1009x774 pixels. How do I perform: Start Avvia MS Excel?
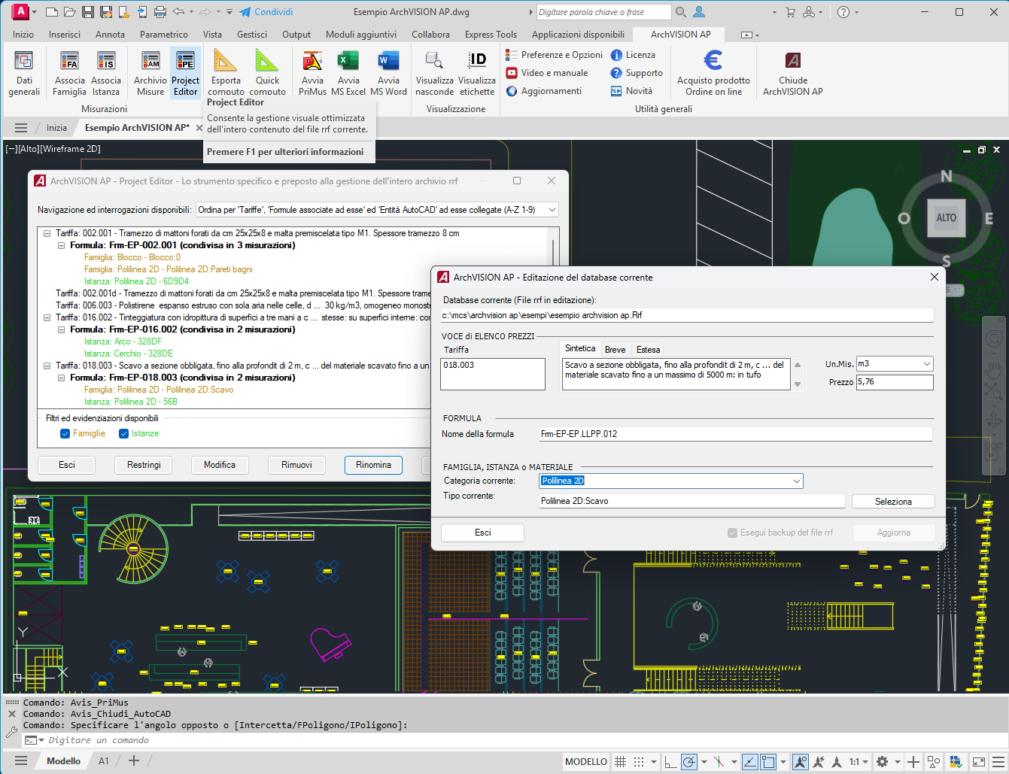348,73
